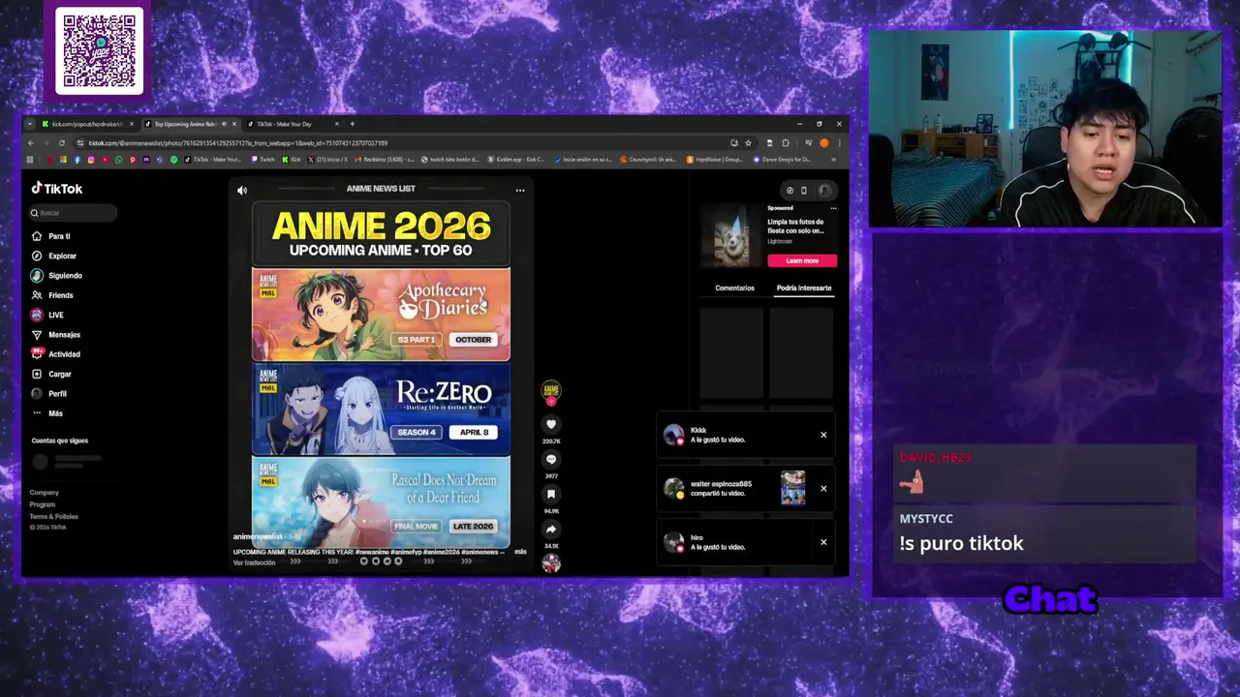Open the three-dot options above the post
The width and height of the screenshot is (1240, 697).
(x=520, y=190)
